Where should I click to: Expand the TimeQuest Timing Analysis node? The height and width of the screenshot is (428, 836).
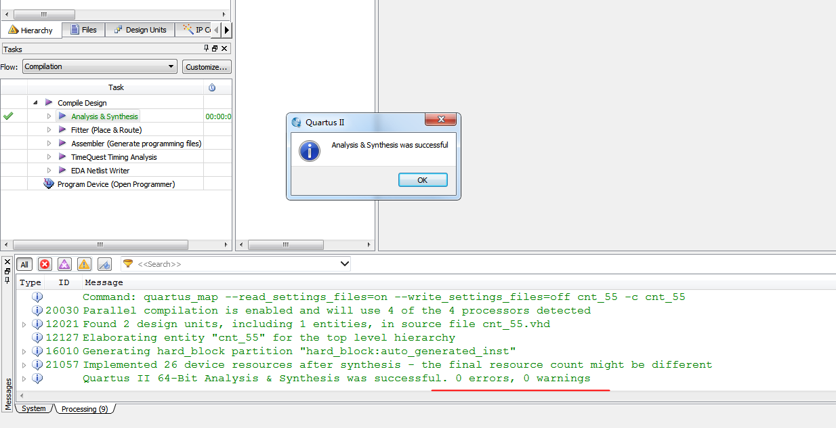pyautogui.click(x=49, y=157)
